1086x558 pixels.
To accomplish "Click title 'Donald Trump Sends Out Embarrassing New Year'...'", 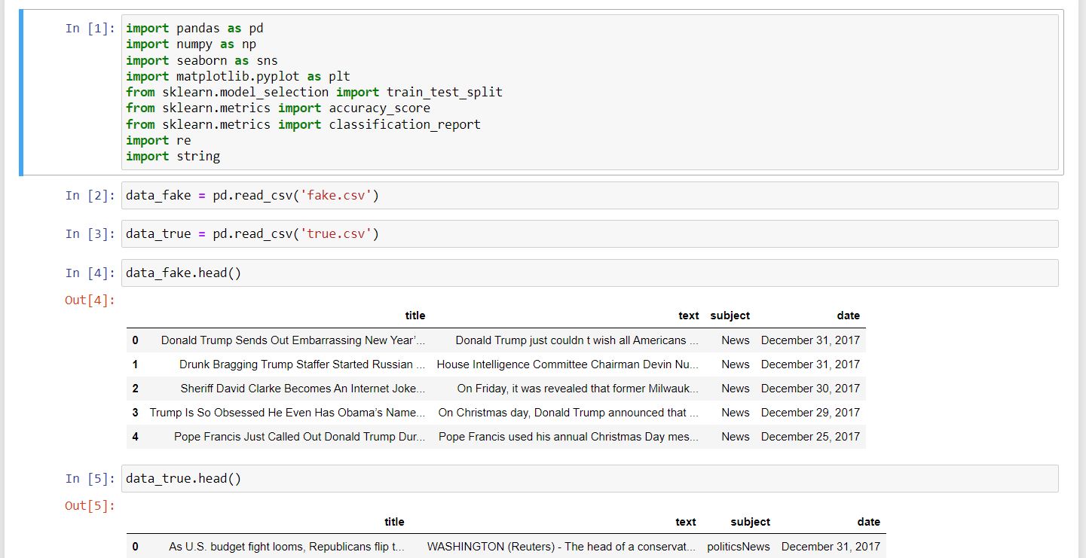I will click(293, 340).
